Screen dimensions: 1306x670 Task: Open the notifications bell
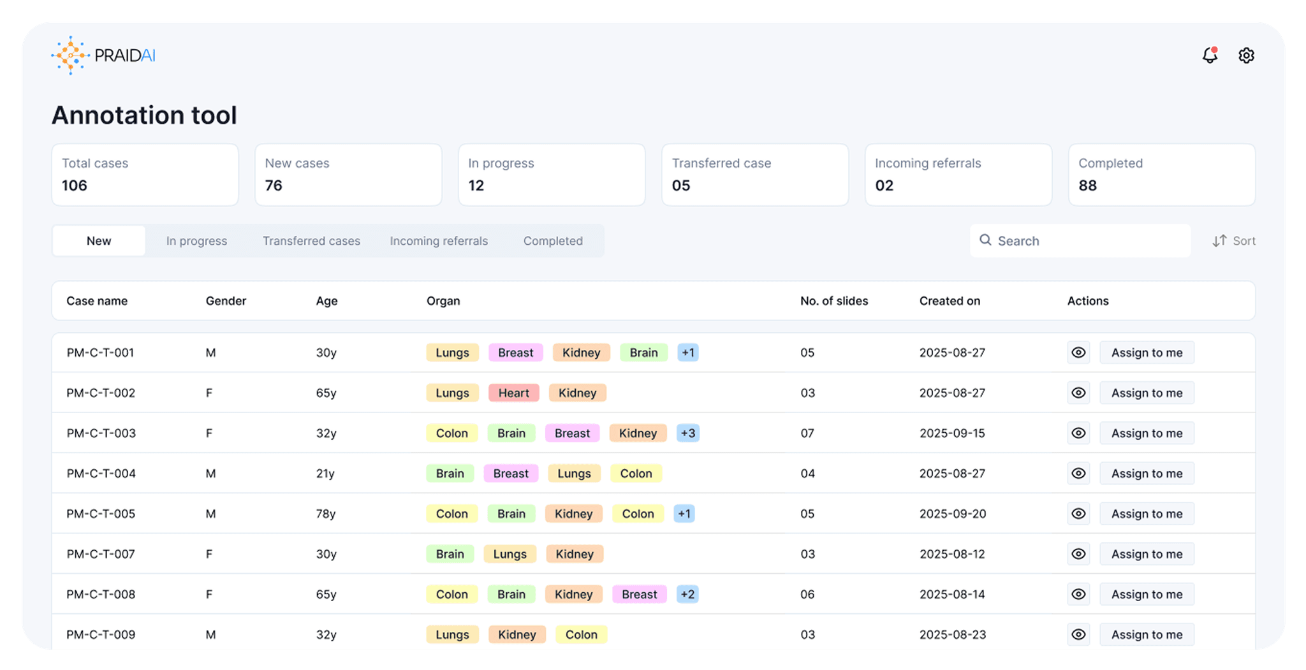[1209, 55]
